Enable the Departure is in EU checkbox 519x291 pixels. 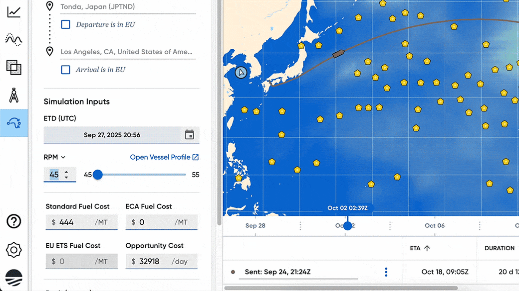tap(65, 24)
